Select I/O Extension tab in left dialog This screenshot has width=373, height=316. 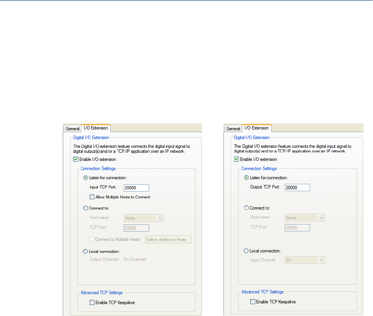(96, 128)
